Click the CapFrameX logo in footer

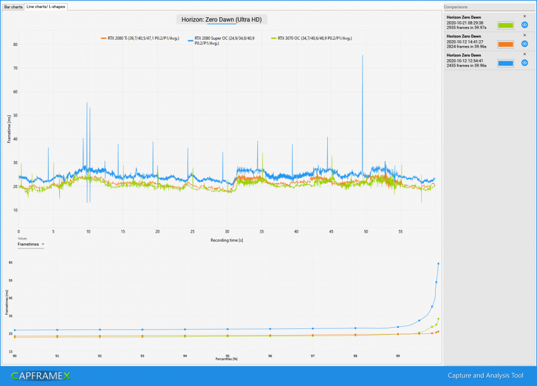[41, 376]
